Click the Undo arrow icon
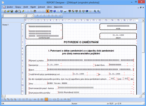146x106 pixels. coord(39,11)
